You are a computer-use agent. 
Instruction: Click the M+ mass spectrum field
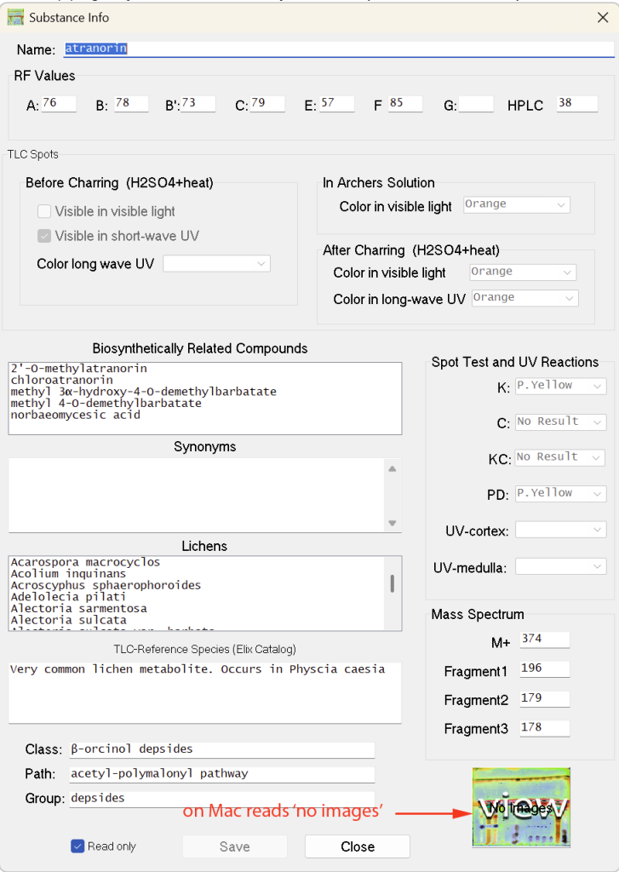(x=544, y=640)
